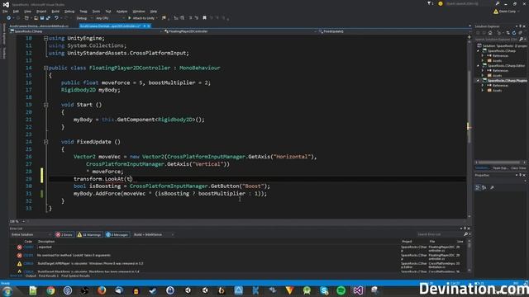
Task: Click Quick Launch search magnifier icon
Action: pyautogui.click(x=498, y=3)
